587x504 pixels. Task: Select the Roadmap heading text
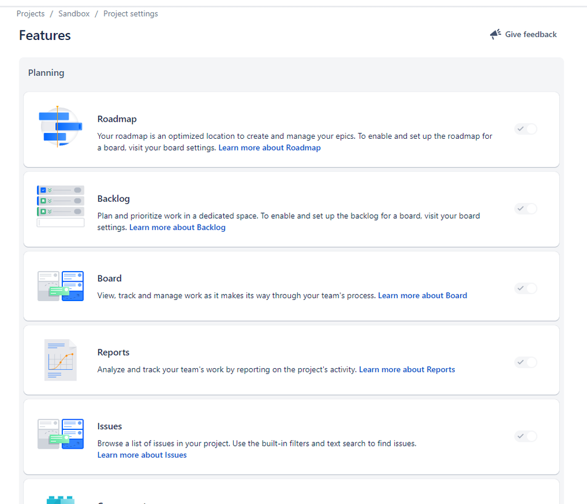[117, 119]
